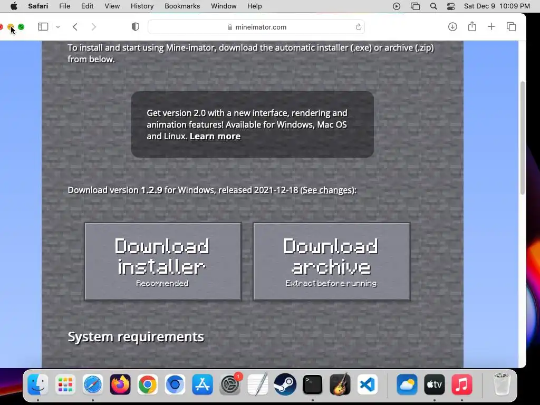Screen dimensions: 540x405
Task: Open the Trash from the Dock
Action: click(x=502, y=384)
